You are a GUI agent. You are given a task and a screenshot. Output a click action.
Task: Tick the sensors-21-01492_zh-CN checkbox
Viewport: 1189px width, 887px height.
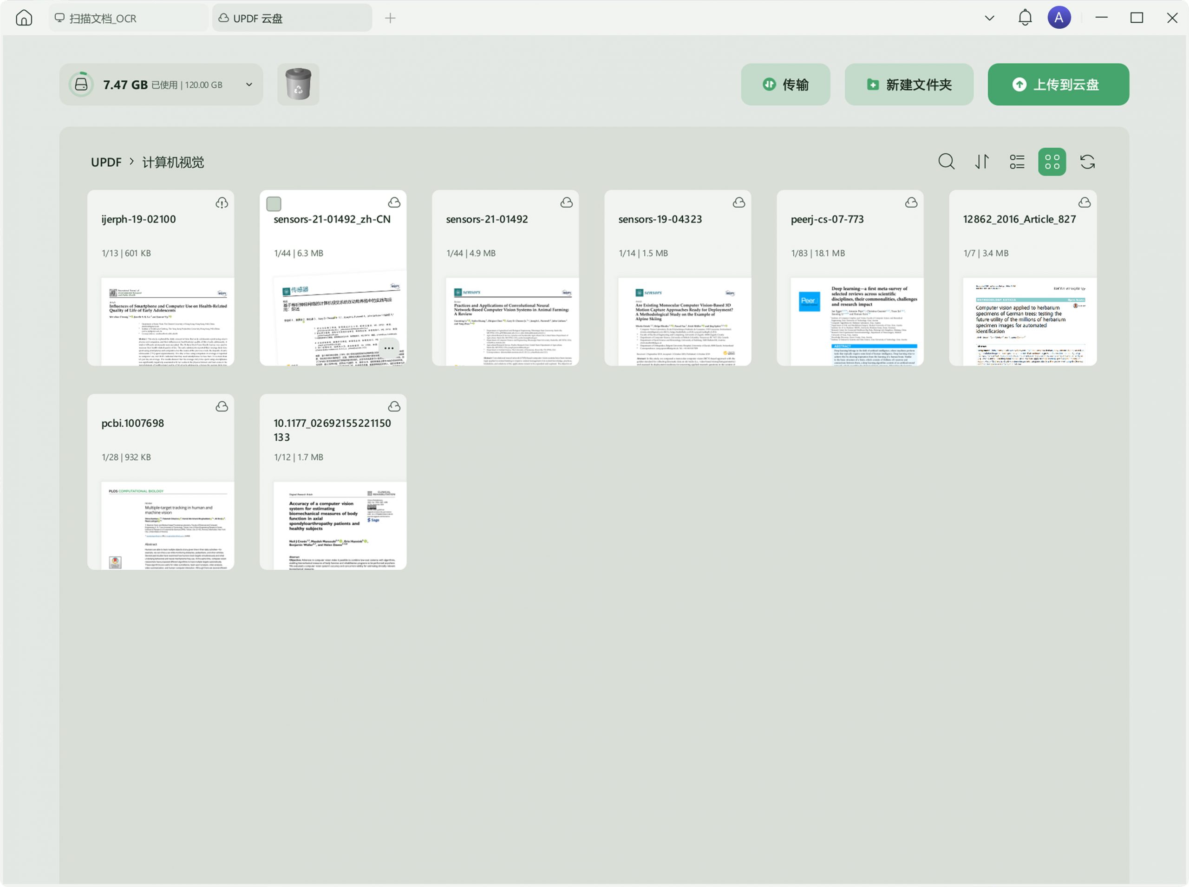click(x=274, y=204)
